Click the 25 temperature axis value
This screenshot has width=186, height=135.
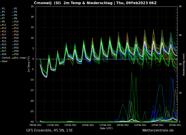point(32,6)
